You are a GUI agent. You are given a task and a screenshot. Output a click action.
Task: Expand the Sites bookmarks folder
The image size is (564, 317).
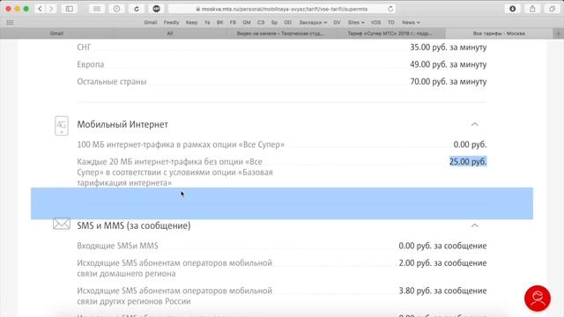(x=356, y=22)
